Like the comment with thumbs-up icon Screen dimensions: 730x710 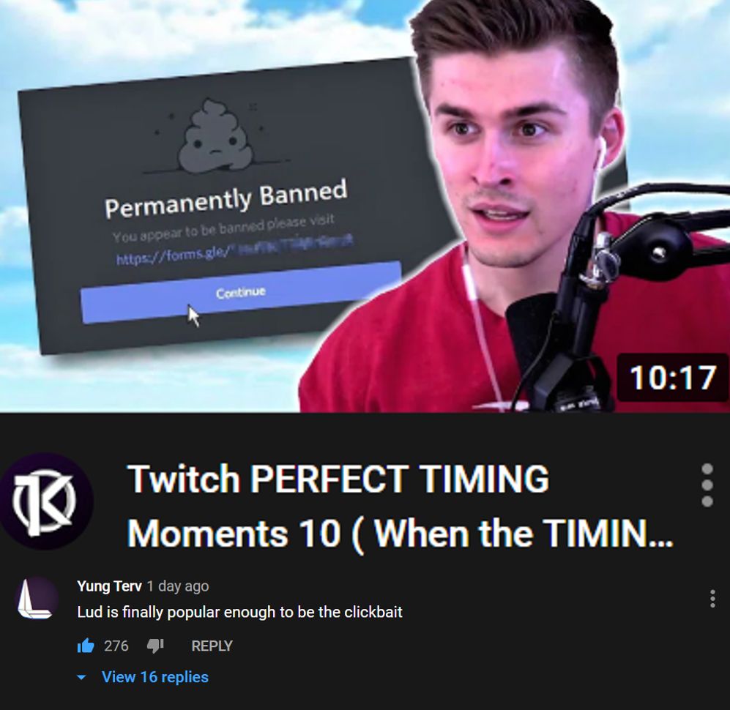pos(86,646)
